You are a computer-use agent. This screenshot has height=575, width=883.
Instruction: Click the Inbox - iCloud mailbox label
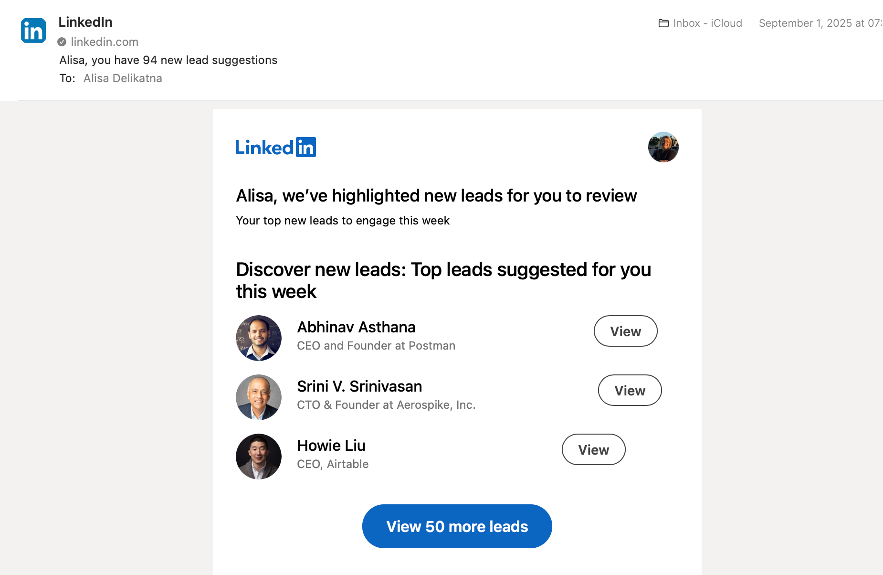[x=707, y=23]
